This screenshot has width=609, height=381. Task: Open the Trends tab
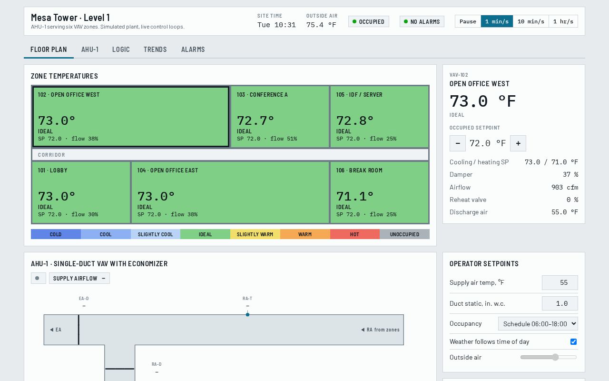[x=155, y=50]
